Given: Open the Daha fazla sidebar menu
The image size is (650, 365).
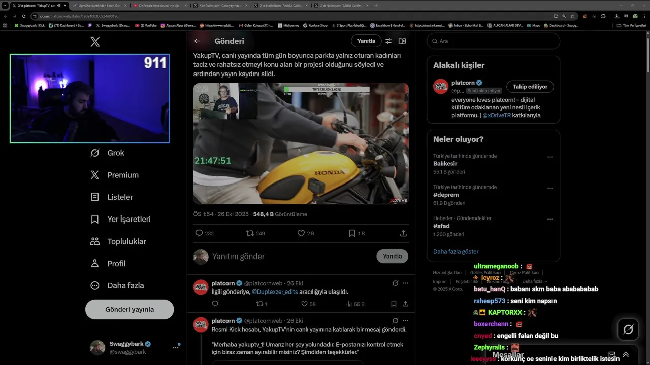Looking at the screenshot, I should pyautogui.click(x=117, y=285).
